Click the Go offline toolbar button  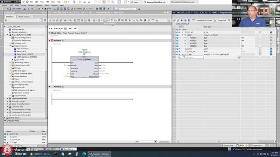tap(88, 9)
